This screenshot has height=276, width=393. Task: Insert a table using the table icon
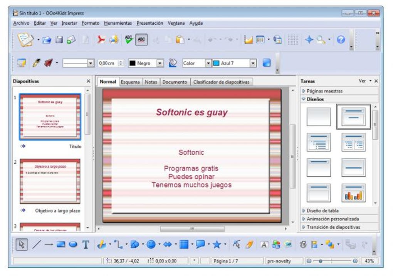[x=260, y=40]
